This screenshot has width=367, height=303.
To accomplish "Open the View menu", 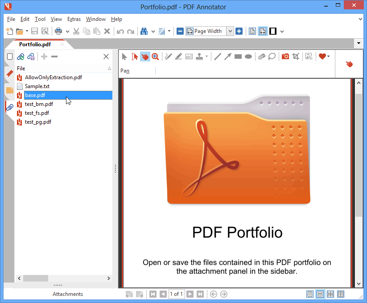I will point(56,19).
